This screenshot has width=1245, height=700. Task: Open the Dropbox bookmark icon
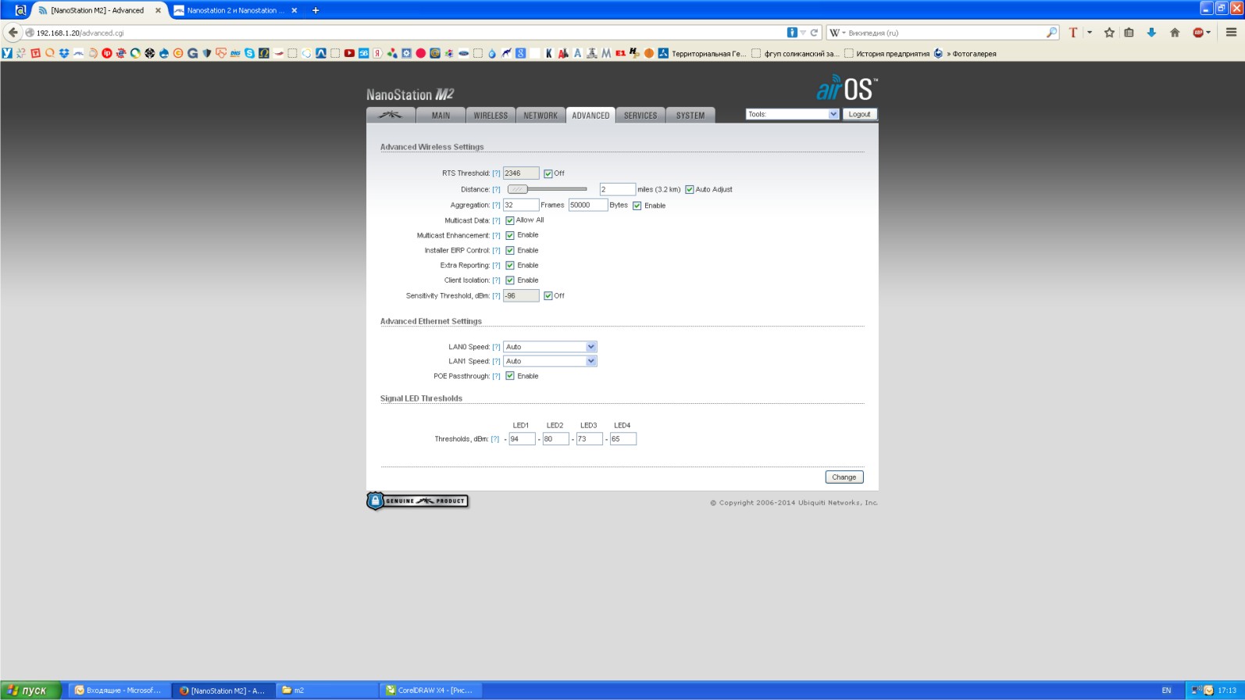point(63,53)
